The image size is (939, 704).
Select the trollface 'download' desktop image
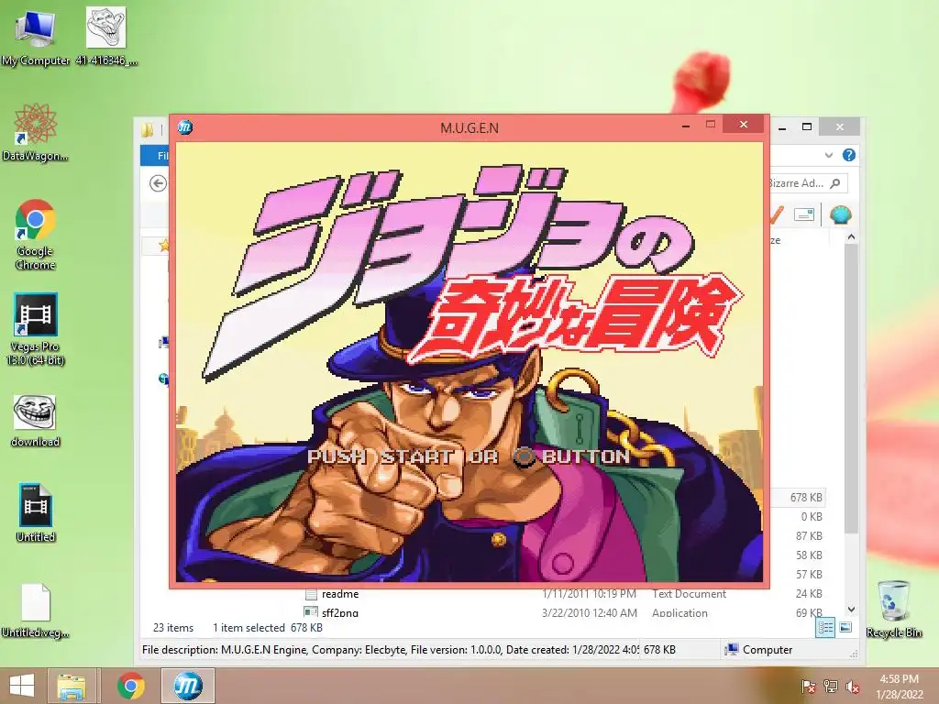pos(35,421)
